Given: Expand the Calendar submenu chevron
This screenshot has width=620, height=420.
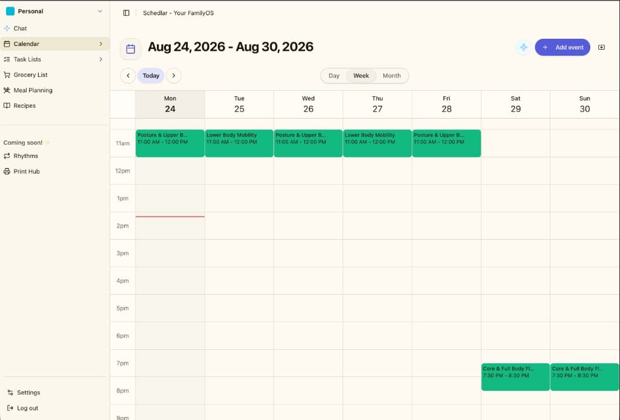Looking at the screenshot, I should pos(101,44).
